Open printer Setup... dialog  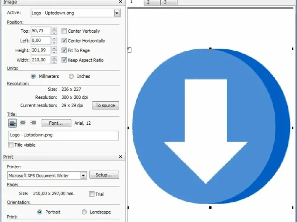(104, 175)
